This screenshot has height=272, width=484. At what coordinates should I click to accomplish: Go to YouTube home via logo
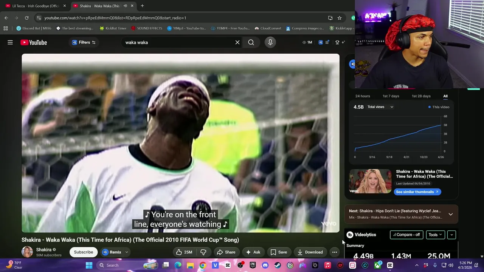point(34,42)
